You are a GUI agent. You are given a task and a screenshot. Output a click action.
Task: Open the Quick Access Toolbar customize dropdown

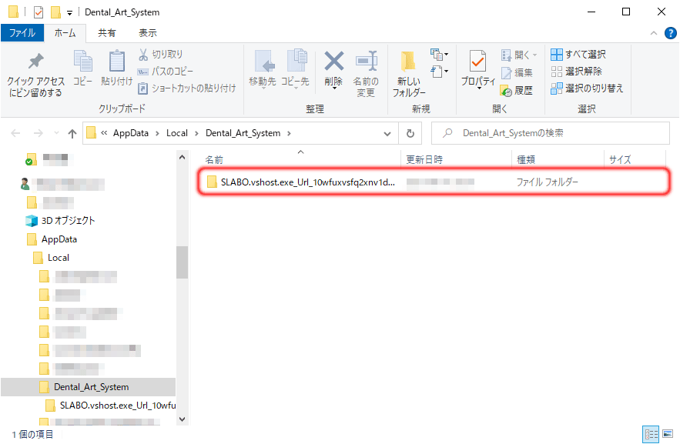70,12
